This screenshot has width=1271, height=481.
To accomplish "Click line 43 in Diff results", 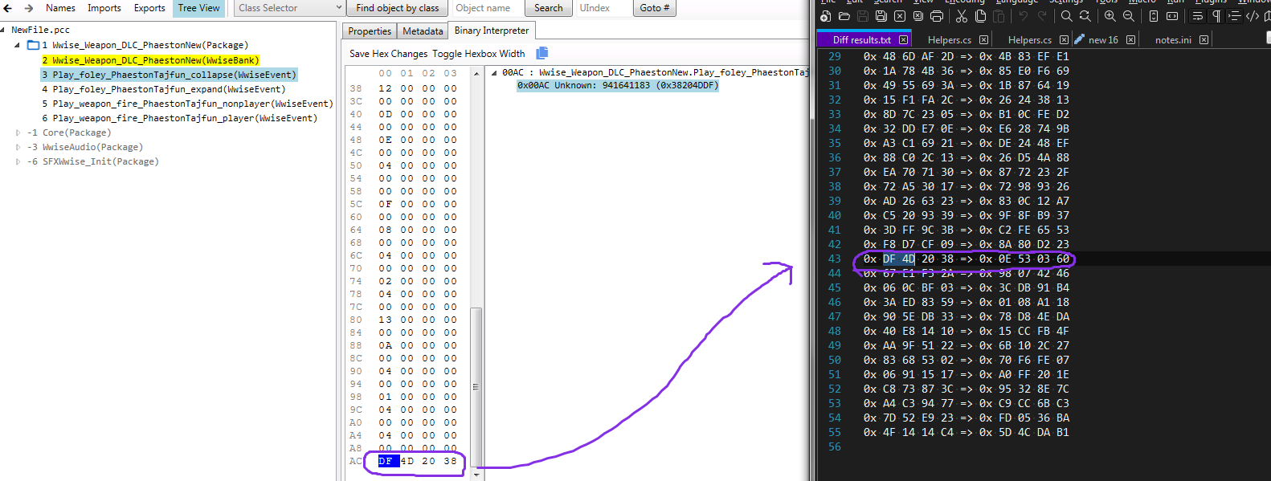I will [x=967, y=259].
